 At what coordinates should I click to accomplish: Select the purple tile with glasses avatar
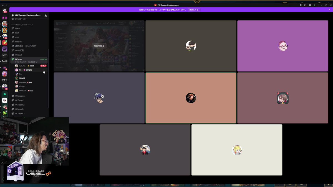282,46
